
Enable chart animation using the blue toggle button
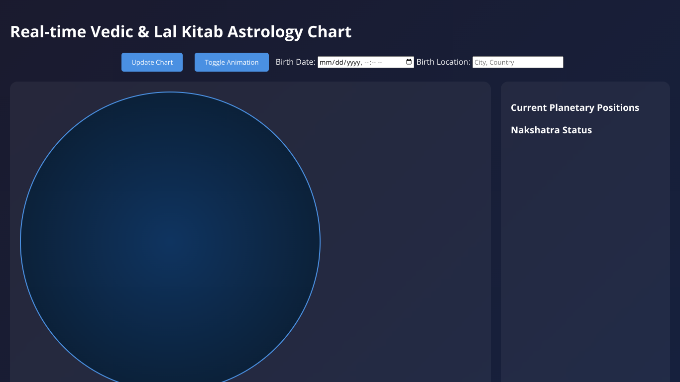click(231, 62)
